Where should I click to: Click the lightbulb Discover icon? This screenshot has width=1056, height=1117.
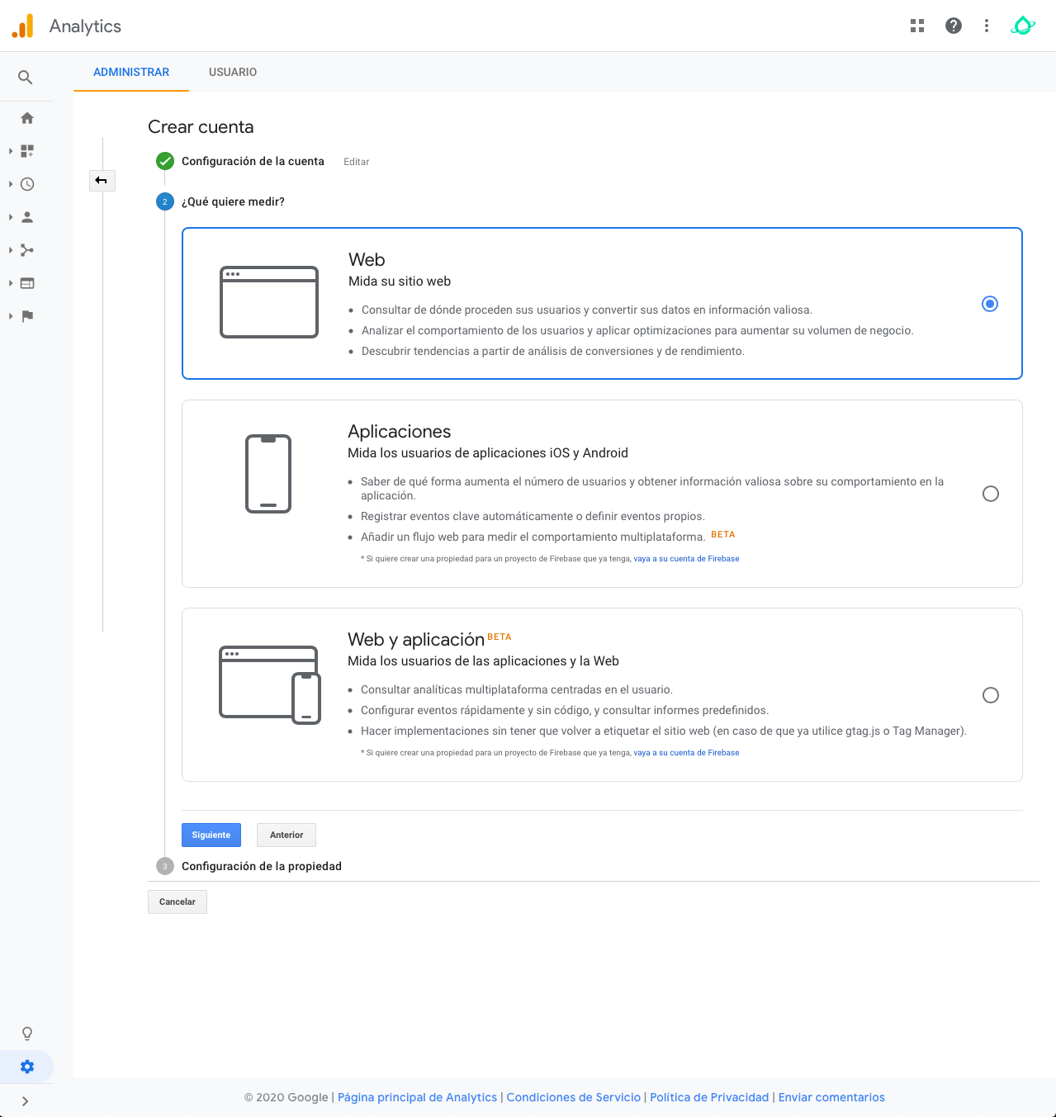27,1034
